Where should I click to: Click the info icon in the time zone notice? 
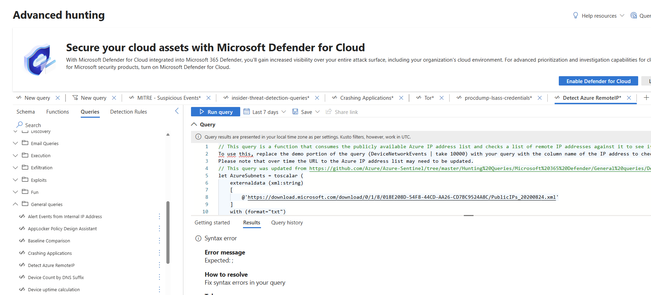198,137
